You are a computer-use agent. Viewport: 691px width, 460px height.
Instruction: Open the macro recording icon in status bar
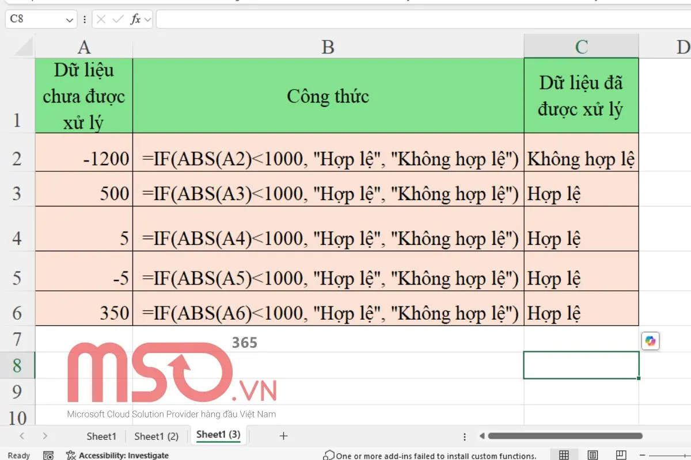coord(49,455)
